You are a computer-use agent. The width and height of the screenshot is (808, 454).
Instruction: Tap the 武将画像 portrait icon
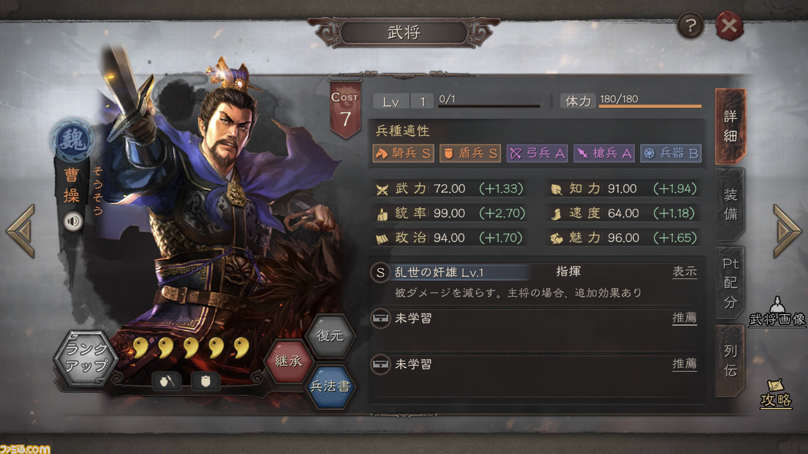(777, 311)
